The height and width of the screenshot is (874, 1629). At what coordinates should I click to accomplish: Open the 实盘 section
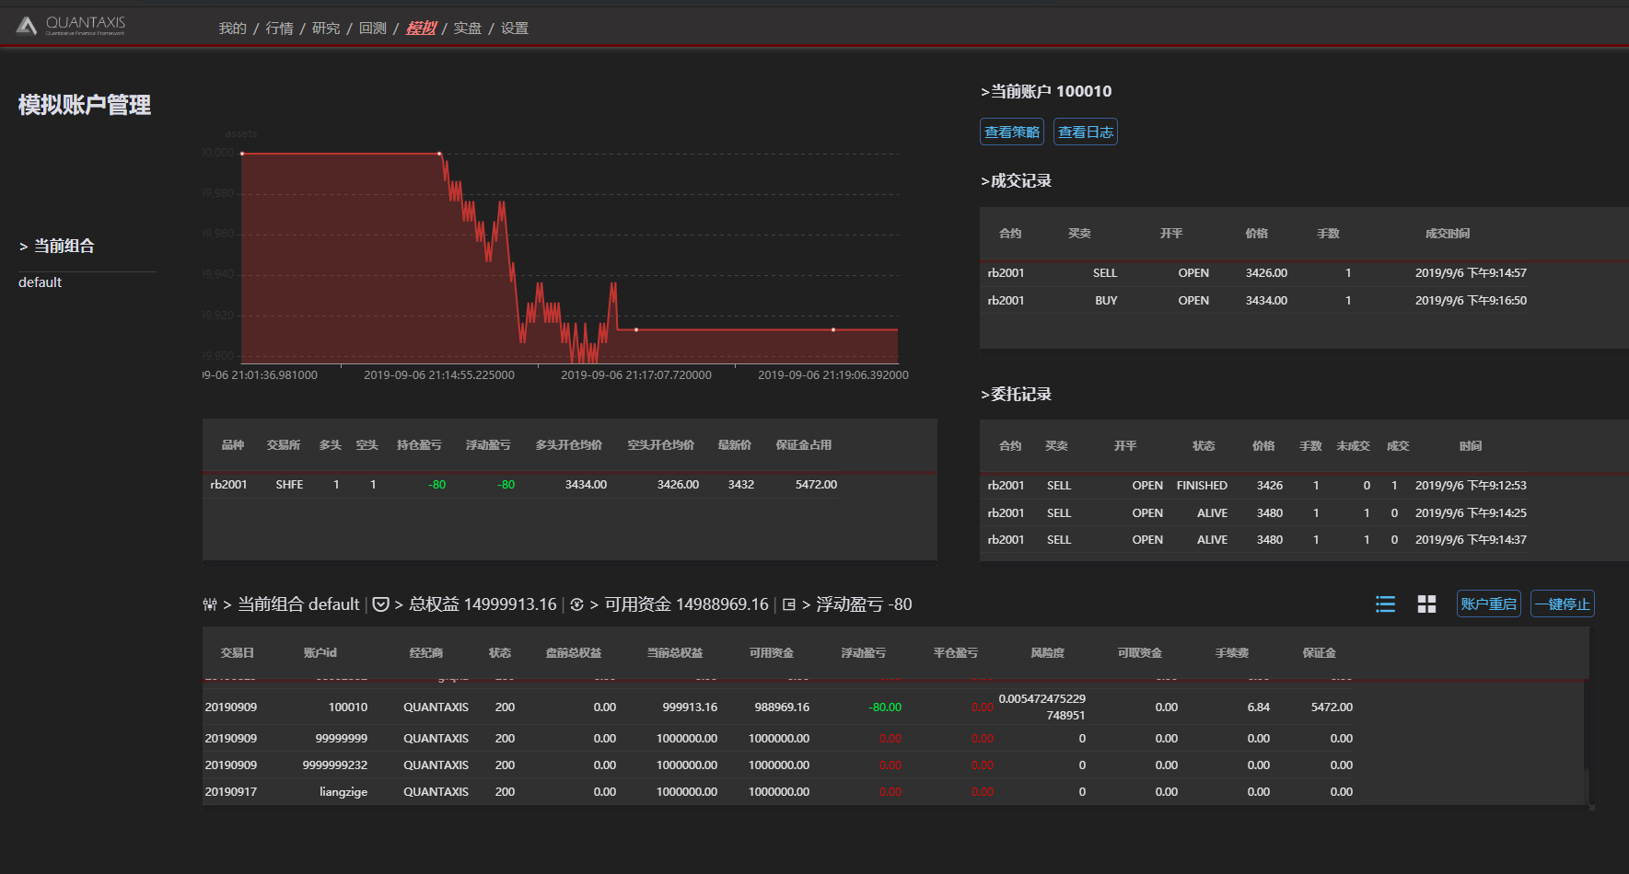tap(468, 29)
